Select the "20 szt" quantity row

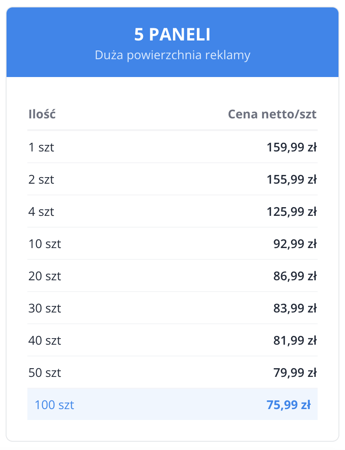45,276
